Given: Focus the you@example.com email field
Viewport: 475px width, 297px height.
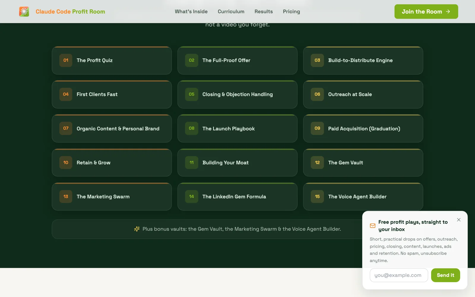Looking at the screenshot, I should 399,275.
